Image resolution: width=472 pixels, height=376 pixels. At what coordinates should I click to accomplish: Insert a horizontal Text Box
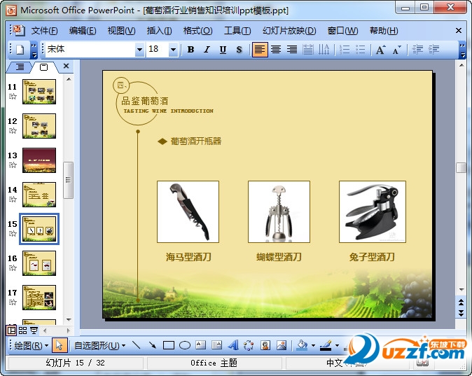pos(200,345)
